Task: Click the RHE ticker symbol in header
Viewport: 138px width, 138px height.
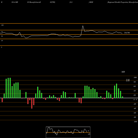Action: tap(91, 2)
